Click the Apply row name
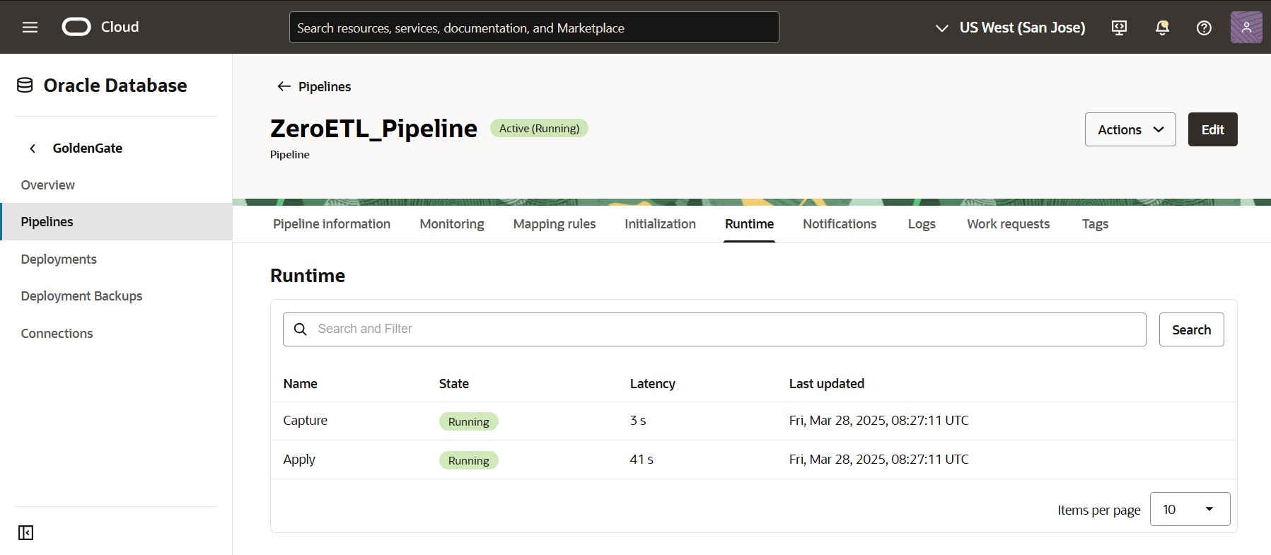The width and height of the screenshot is (1271, 555). click(x=299, y=460)
